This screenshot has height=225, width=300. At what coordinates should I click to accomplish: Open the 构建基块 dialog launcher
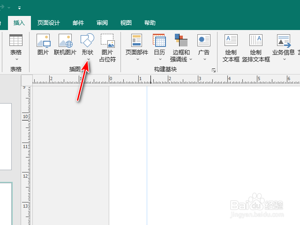point(214,70)
